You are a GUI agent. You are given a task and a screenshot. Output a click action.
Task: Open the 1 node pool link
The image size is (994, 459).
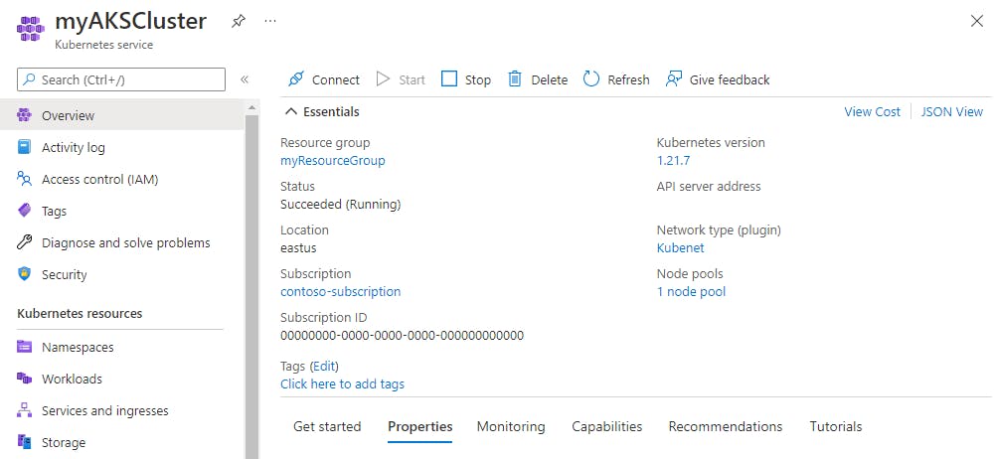(691, 292)
